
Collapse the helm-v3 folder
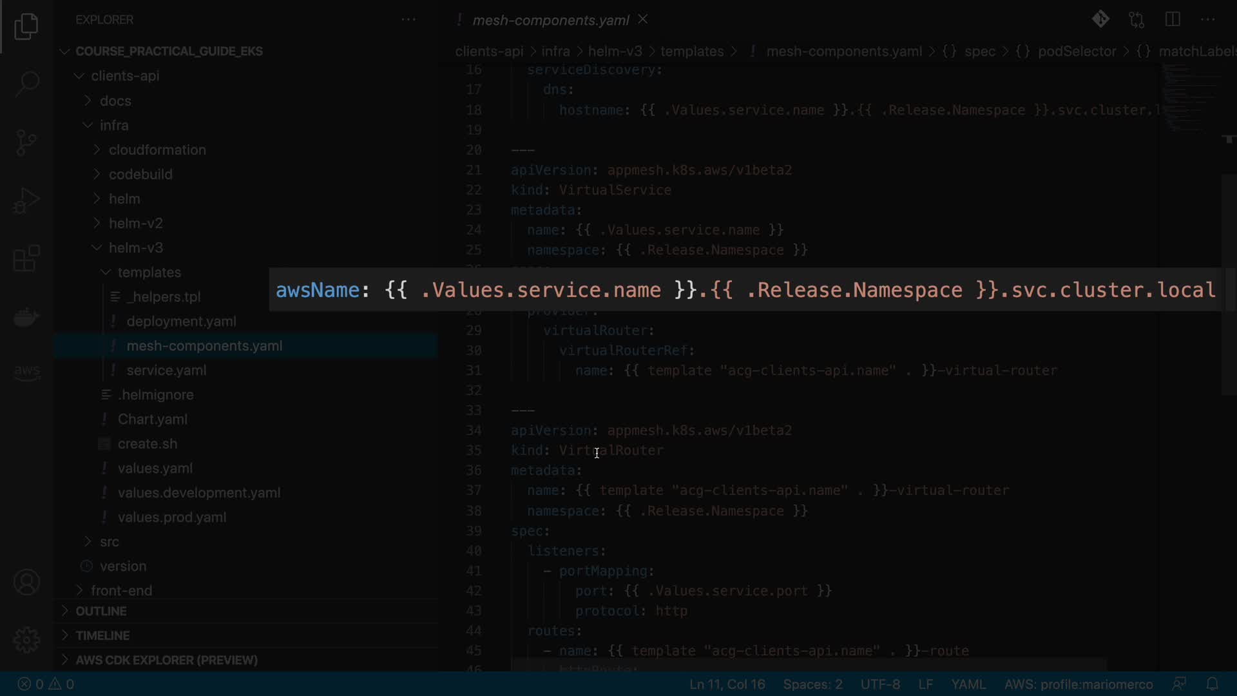coord(135,247)
